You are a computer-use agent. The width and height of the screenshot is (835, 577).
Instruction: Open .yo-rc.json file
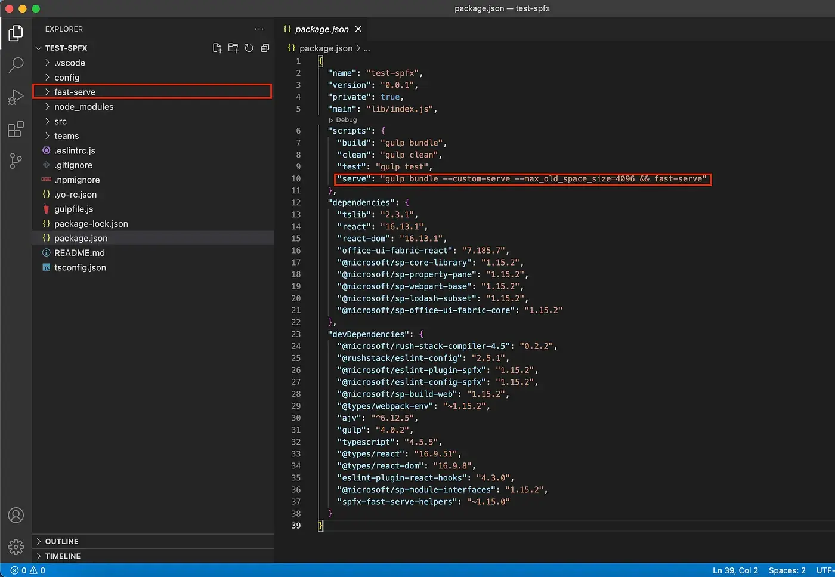click(x=153, y=195)
